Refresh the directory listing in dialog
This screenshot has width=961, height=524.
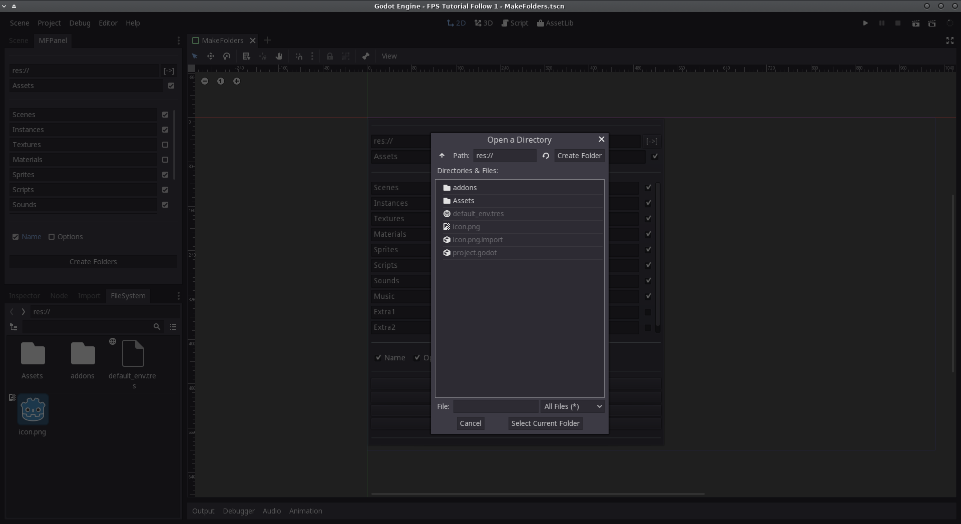pyautogui.click(x=546, y=156)
